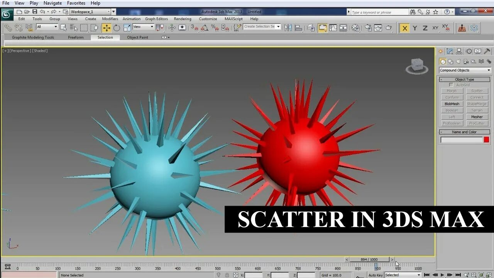Image resolution: width=494 pixels, height=278 pixels.
Task: Open the Modifiers menu
Action: [110, 19]
